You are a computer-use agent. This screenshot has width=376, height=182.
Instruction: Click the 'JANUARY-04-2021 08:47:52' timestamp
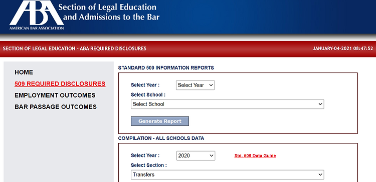343,48
